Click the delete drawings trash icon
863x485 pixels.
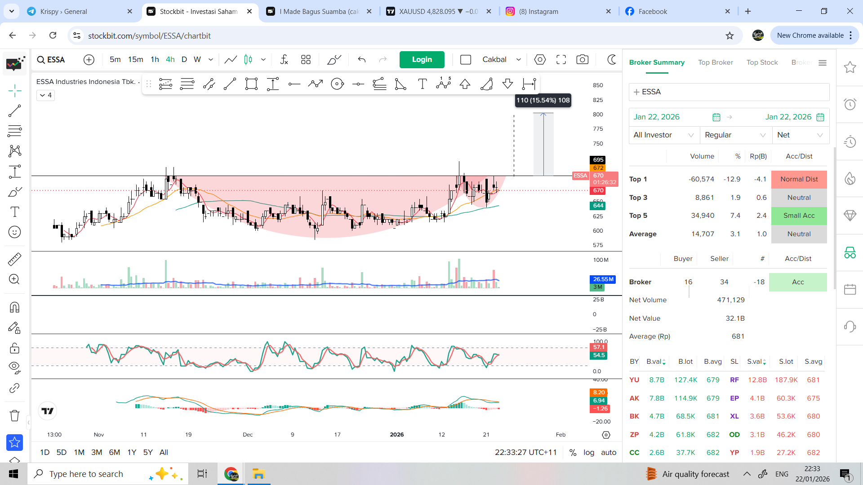[14, 415]
